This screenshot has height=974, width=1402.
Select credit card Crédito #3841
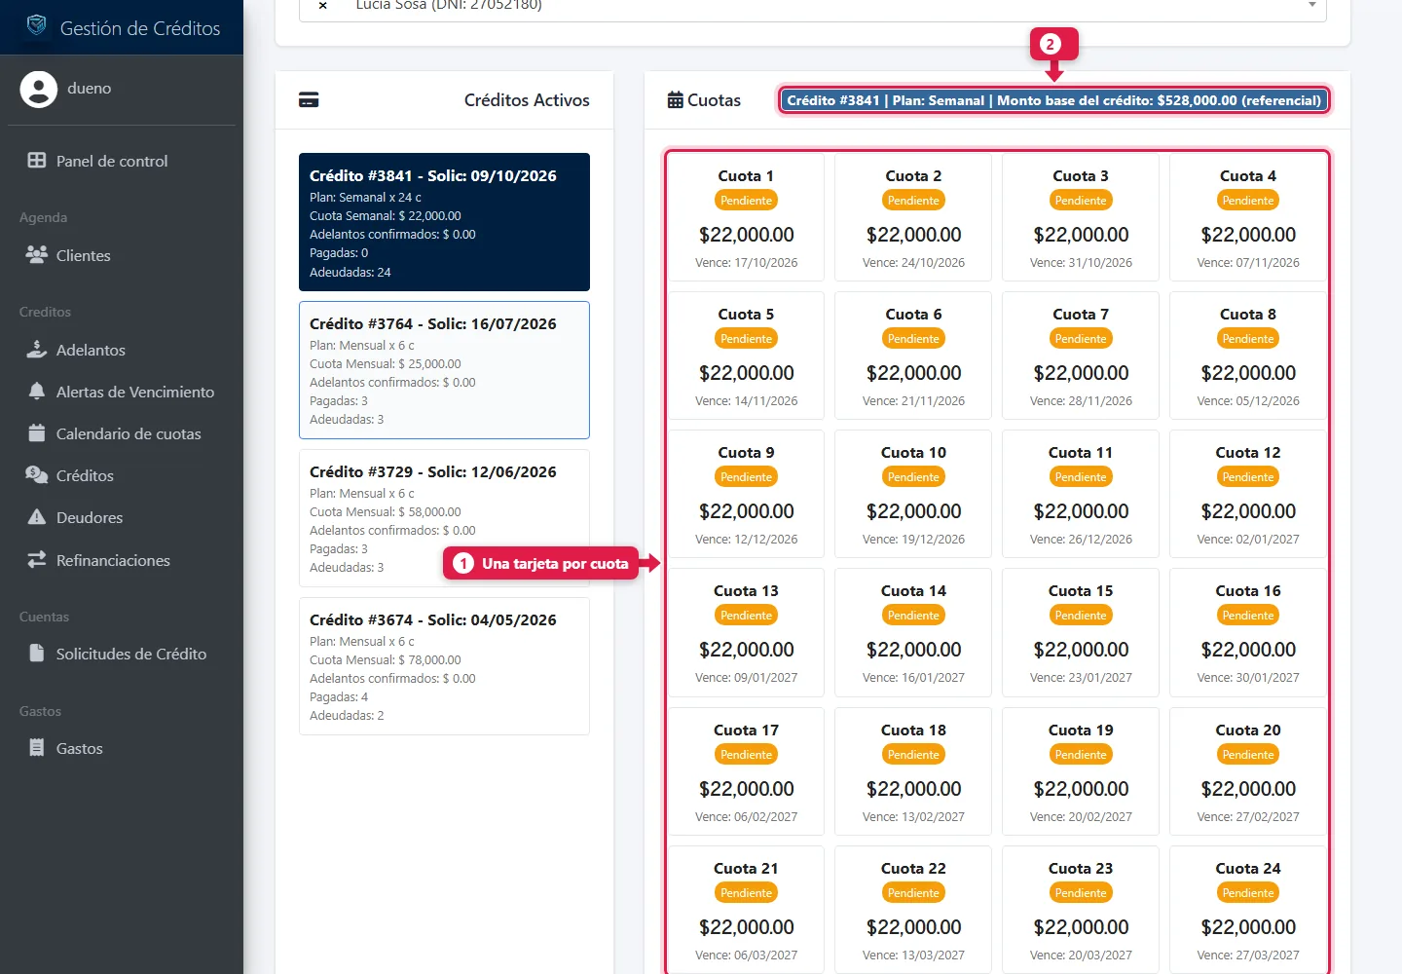click(x=444, y=222)
